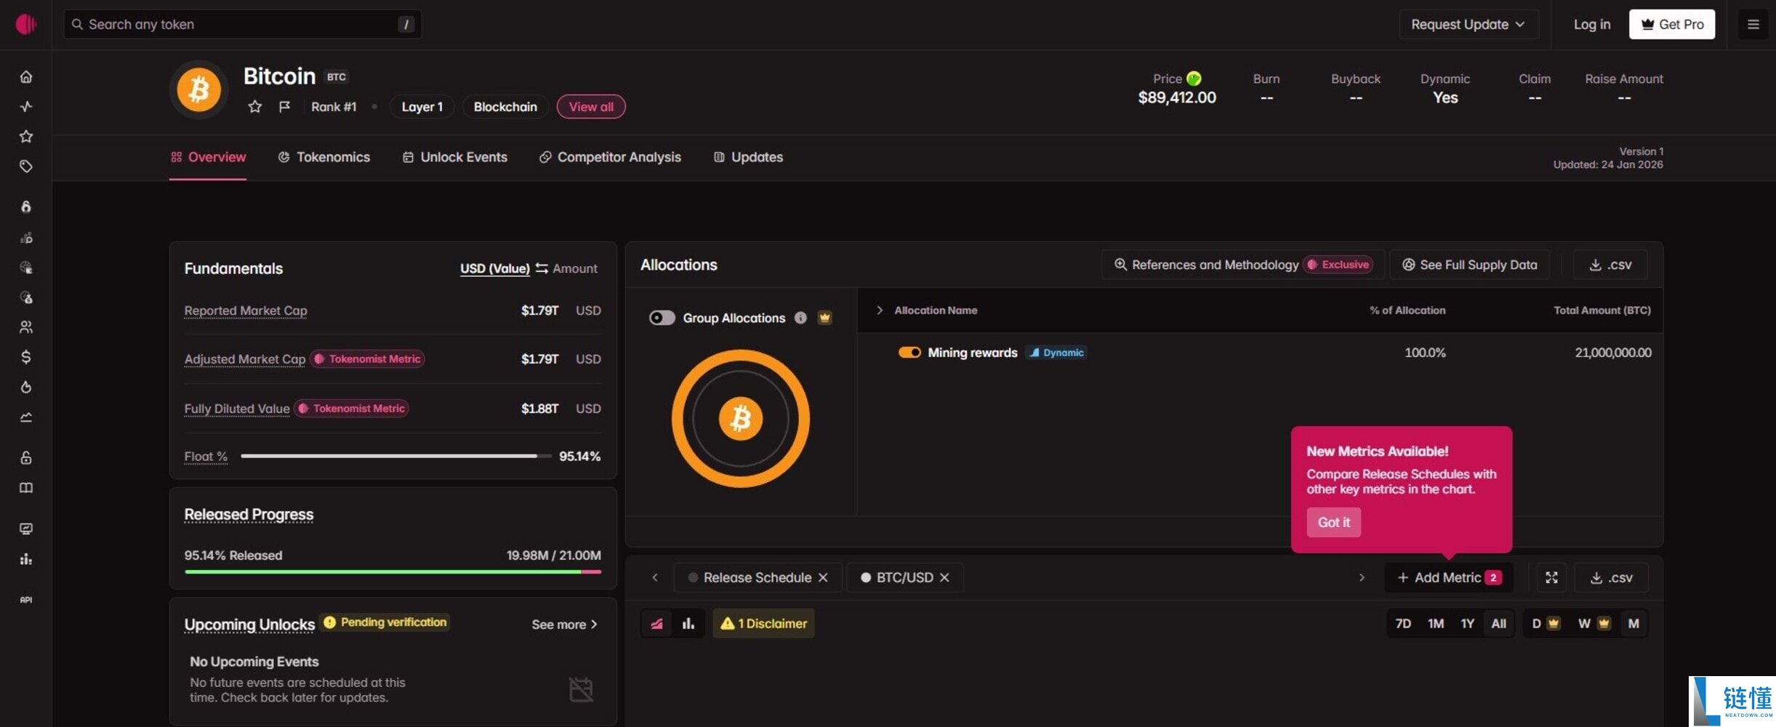The width and height of the screenshot is (1776, 727).
Task: Open the flame burn icon in sidebar
Action: [26, 387]
